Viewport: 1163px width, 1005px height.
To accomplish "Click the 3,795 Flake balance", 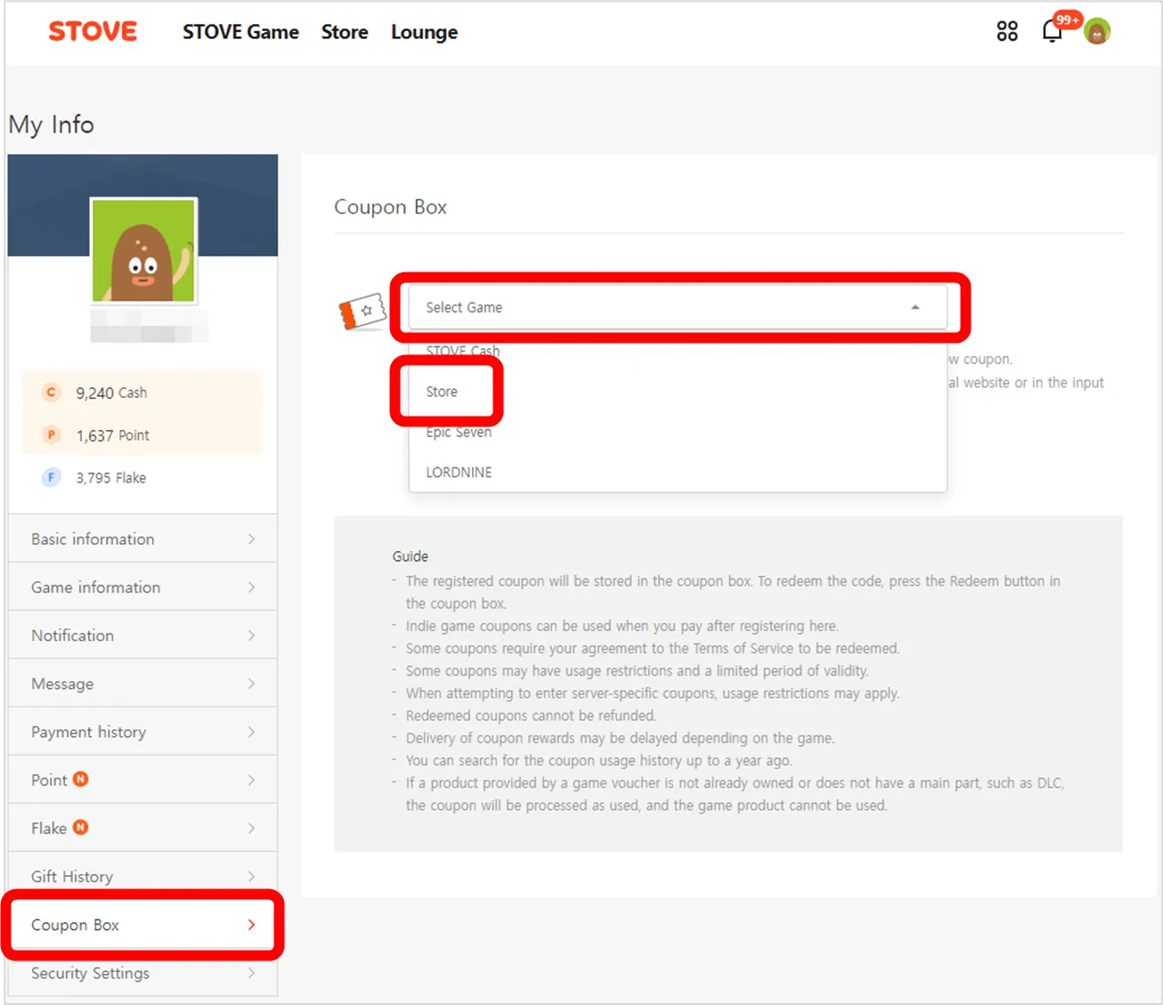I will pyautogui.click(x=110, y=478).
